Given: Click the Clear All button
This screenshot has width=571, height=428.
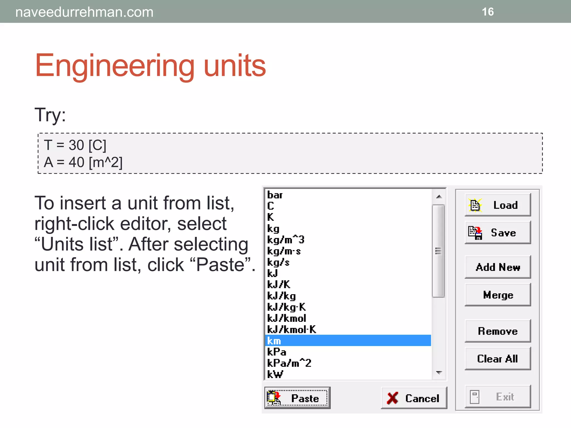Looking at the screenshot, I should [x=498, y=359].
